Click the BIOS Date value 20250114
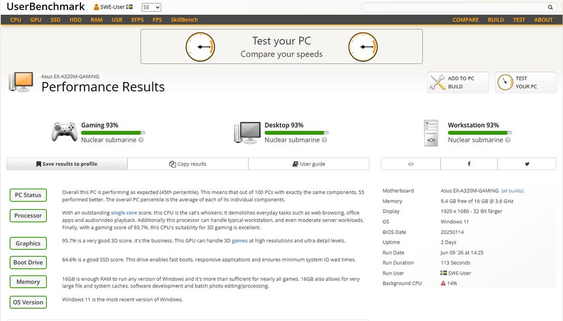 (452, 232)
